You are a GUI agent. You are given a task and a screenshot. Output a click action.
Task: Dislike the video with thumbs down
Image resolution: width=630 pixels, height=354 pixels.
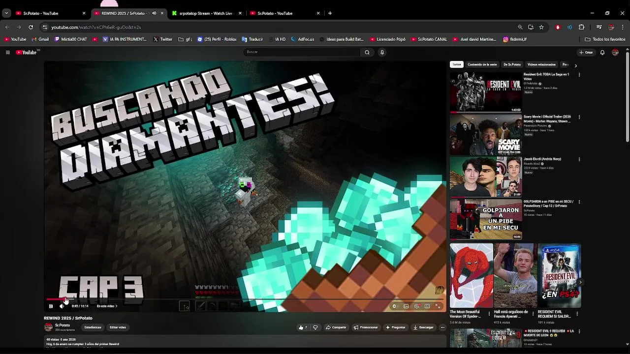(315, 327)
